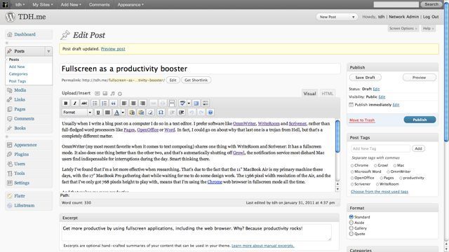Image resolution: width=449 pixels, height=252 pixels.
Task: Click the admin bar search field
Action: (396, 4)
